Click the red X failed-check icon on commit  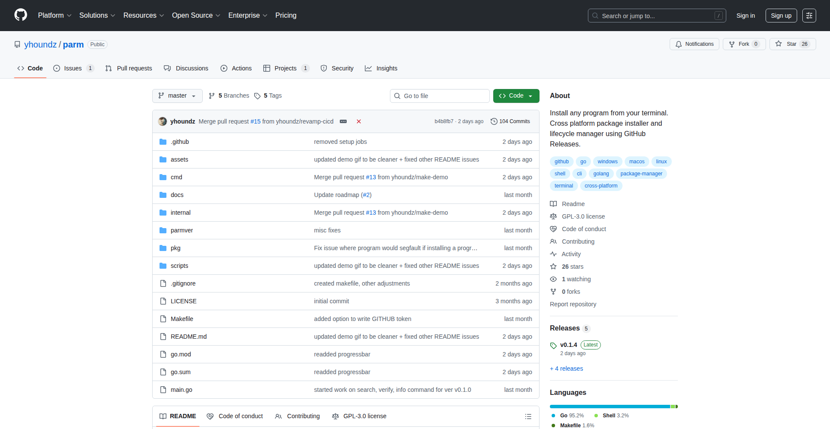(359, 121)
